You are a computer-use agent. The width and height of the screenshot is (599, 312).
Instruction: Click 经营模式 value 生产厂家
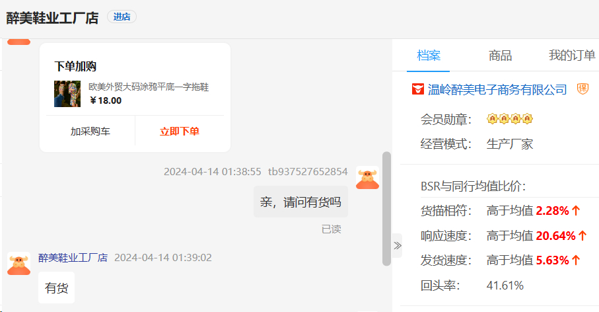point(510,144)
